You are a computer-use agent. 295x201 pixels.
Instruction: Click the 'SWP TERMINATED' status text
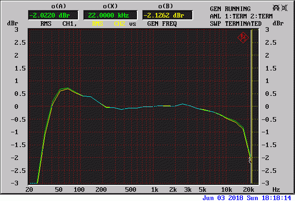click(236, 24)
